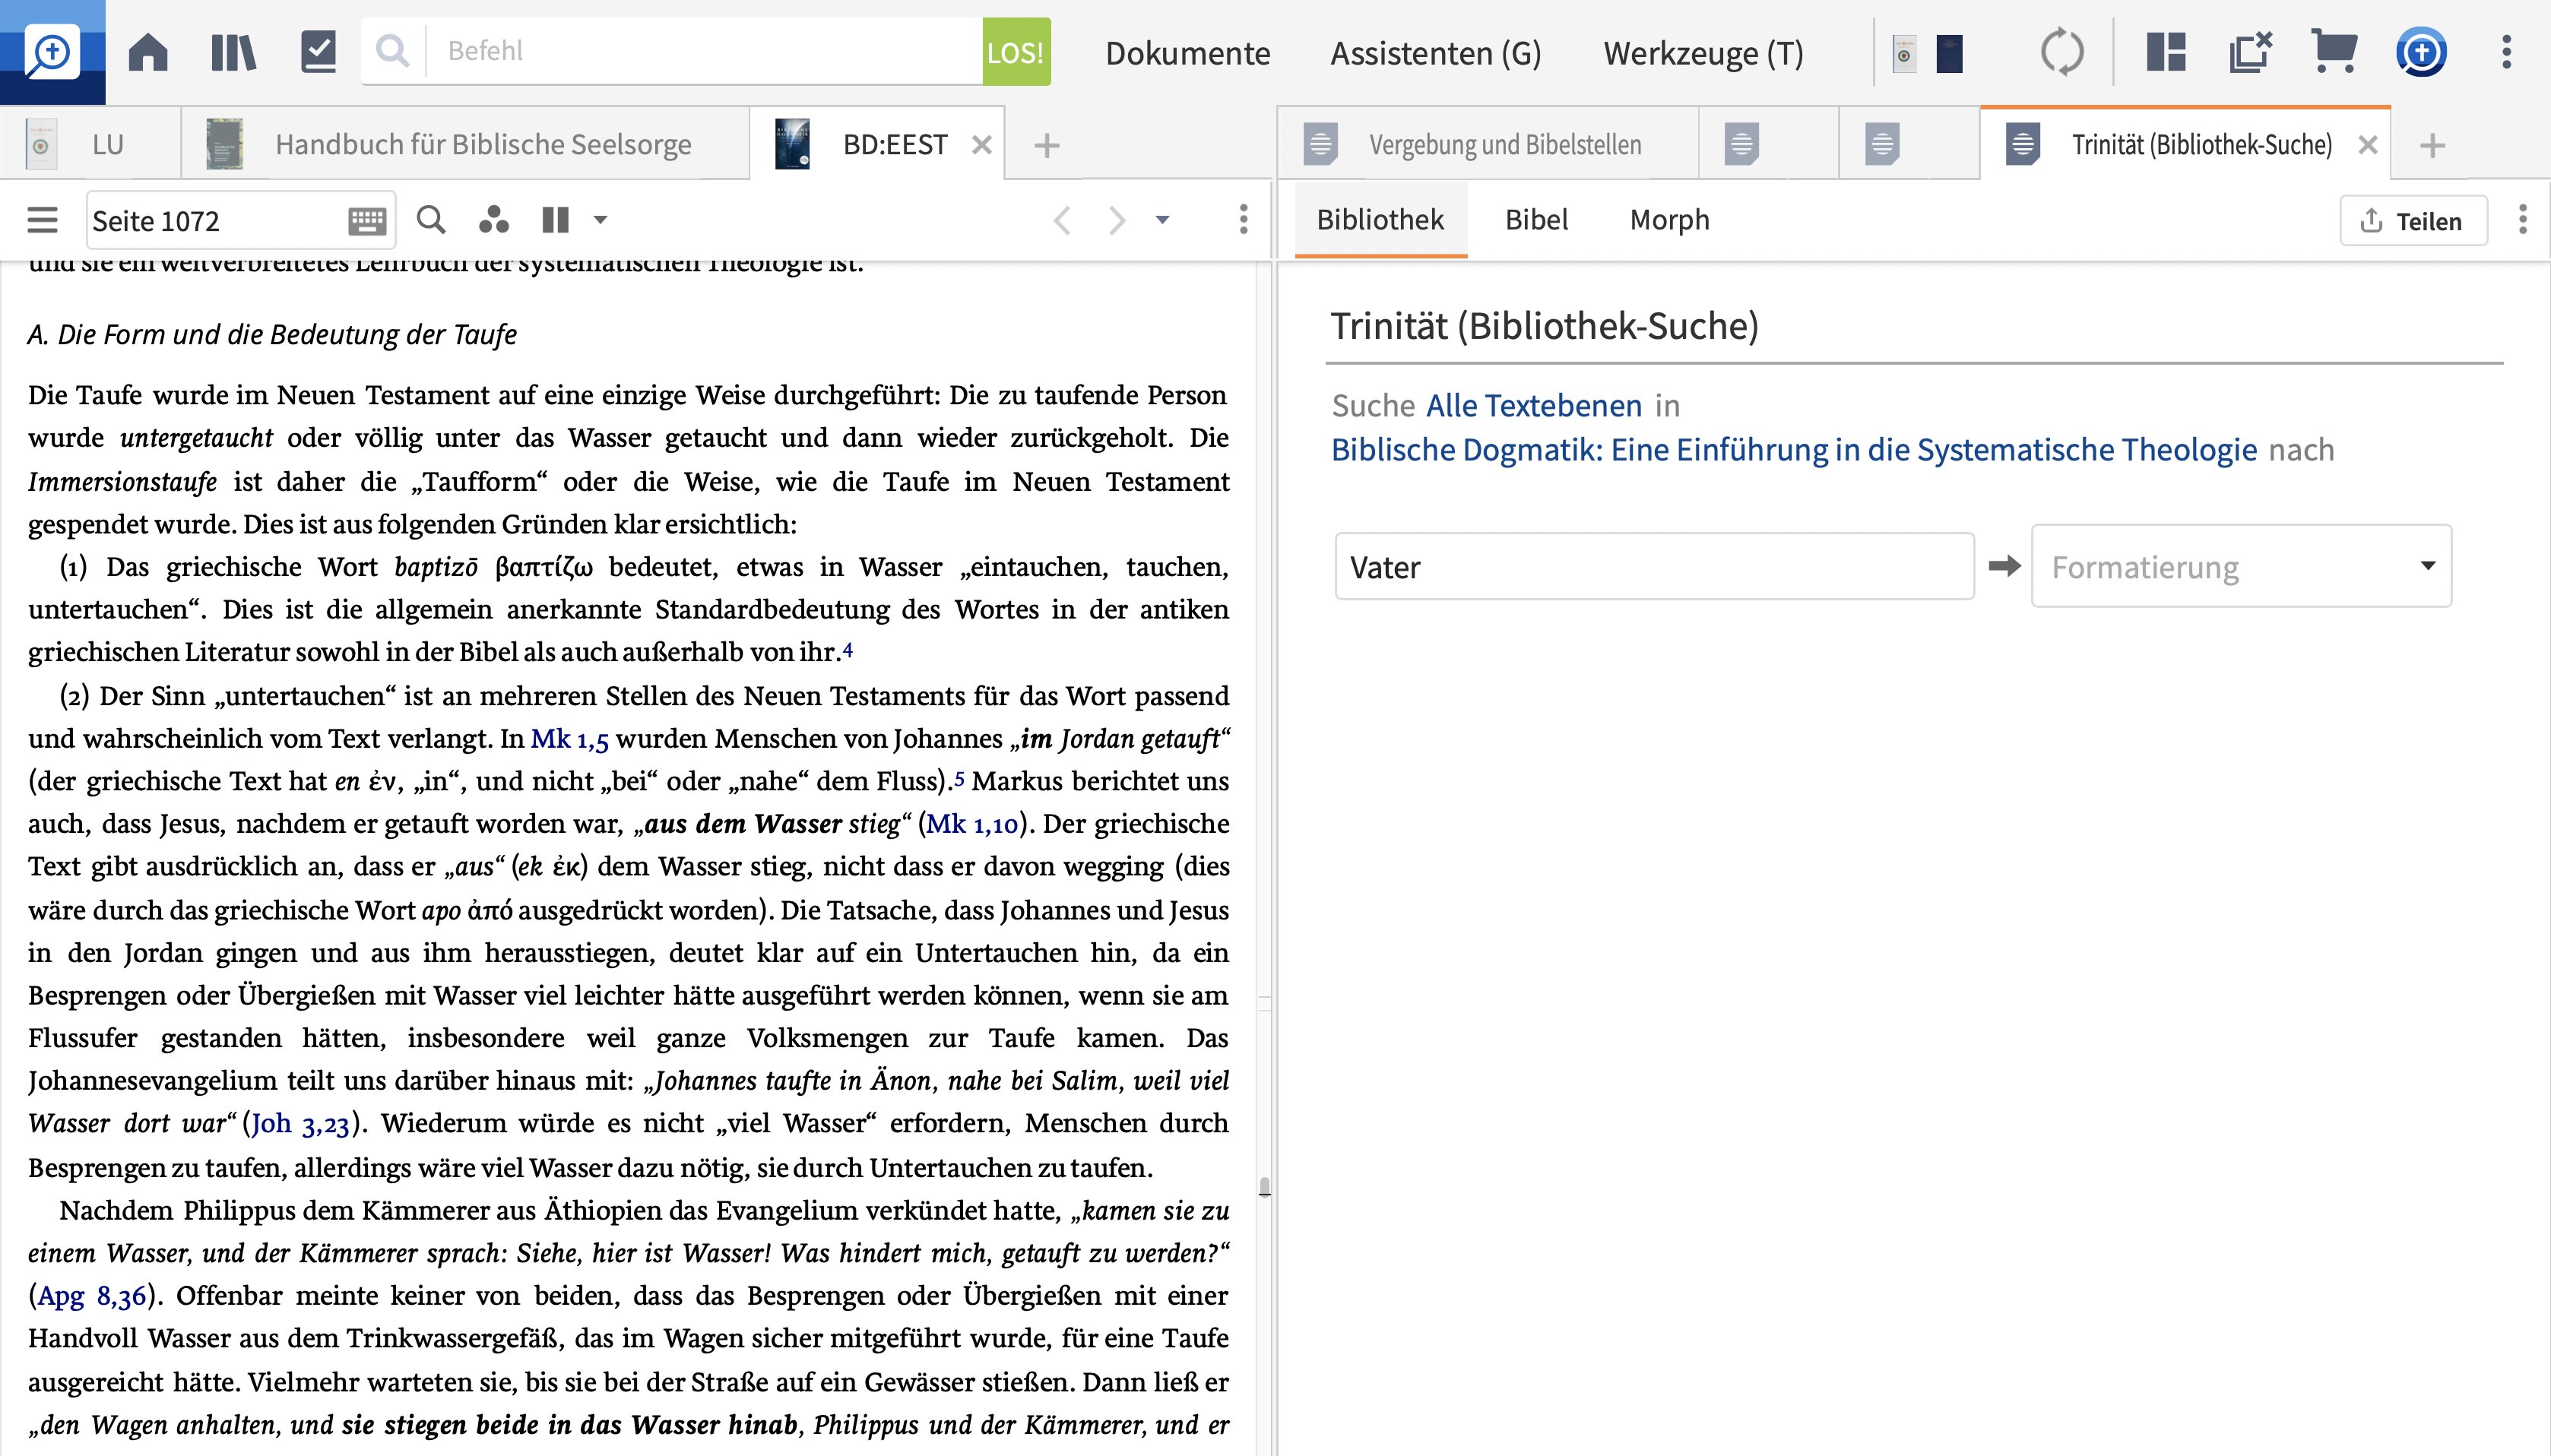Open the Mk 1,10 Bible reference

point(971,824)
